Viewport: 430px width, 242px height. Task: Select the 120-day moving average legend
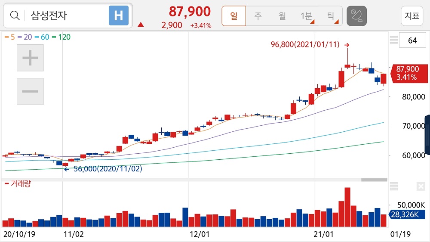point(61,37)
